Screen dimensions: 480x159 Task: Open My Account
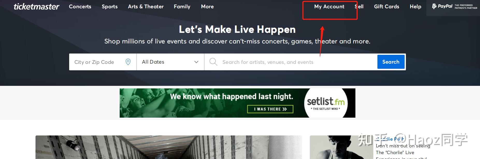[329, 7]
